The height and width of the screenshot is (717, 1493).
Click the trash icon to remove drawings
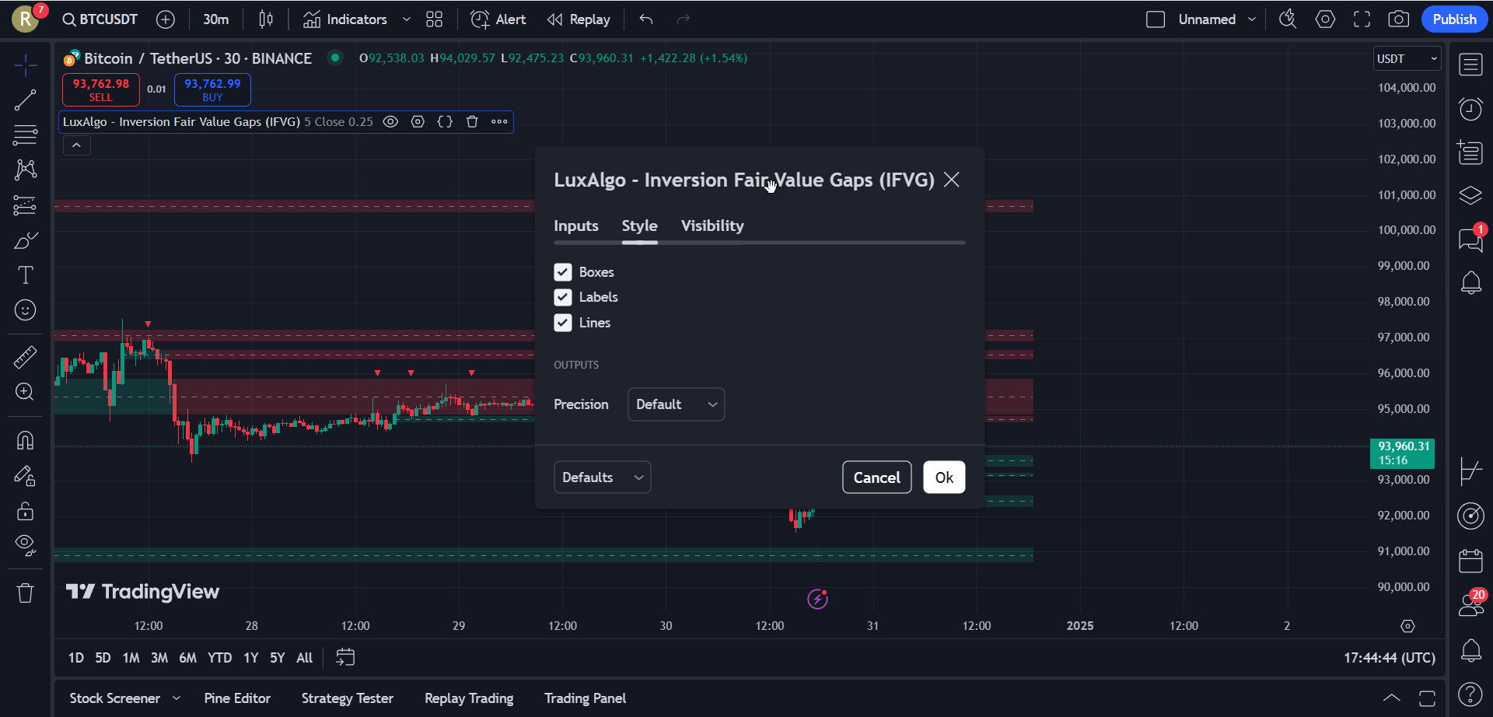(25, 593)
